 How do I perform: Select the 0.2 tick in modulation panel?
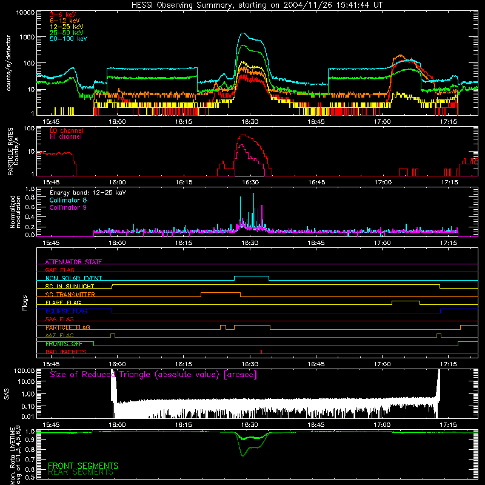[30, 227]
